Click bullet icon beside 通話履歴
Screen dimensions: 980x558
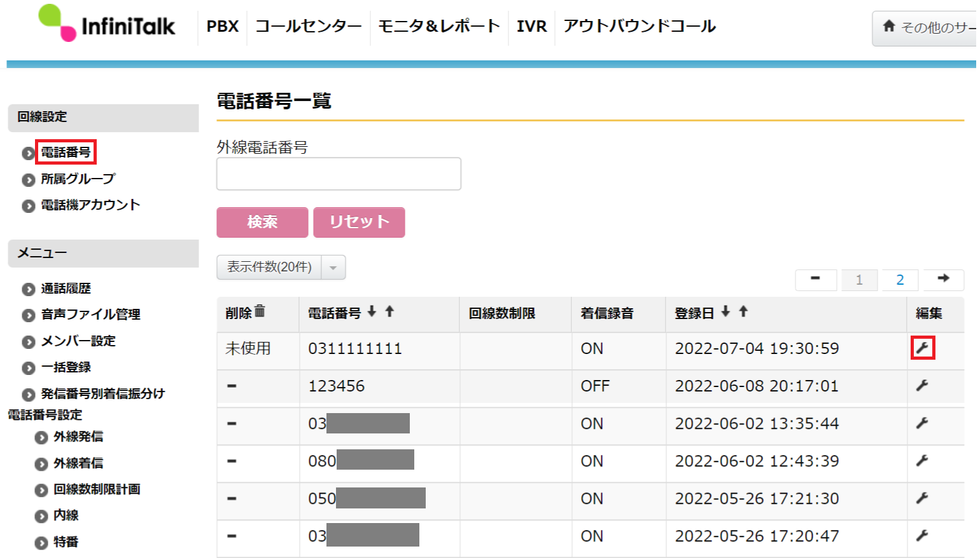click(28, 289)
